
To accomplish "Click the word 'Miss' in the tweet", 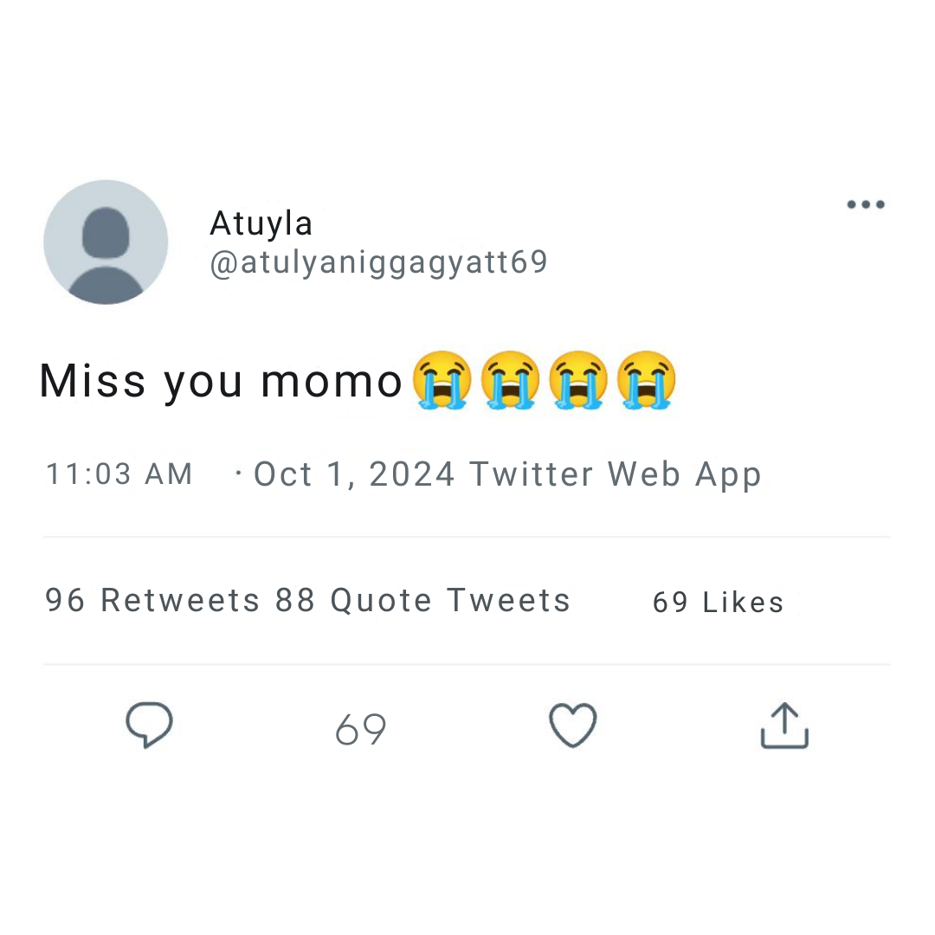I will coord(93,381).
